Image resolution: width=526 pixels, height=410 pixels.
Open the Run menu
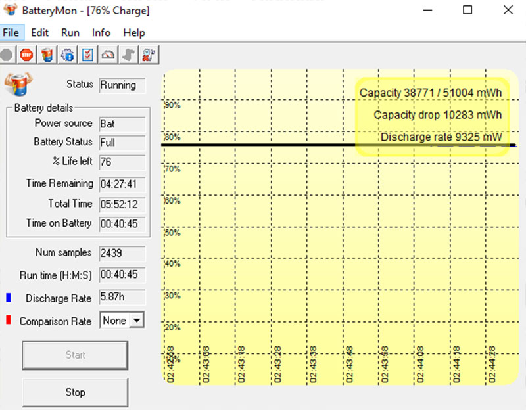click(x=70, y=32)
